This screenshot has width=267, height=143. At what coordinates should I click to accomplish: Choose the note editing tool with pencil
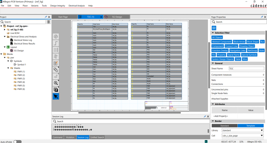56,63
